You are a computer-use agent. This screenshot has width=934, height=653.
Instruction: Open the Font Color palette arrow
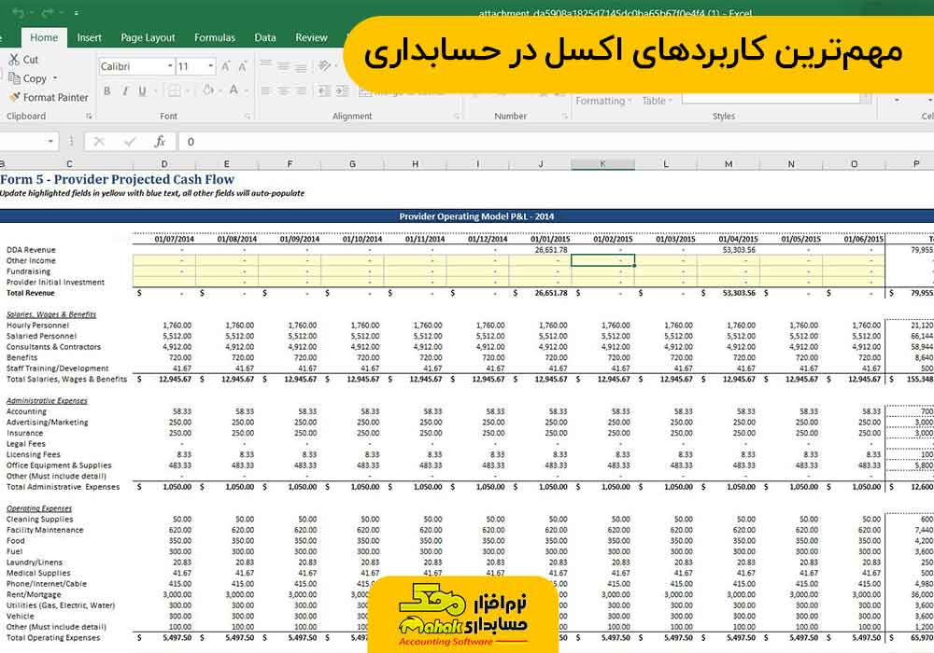pyautogui.click(x=247, y=91)
